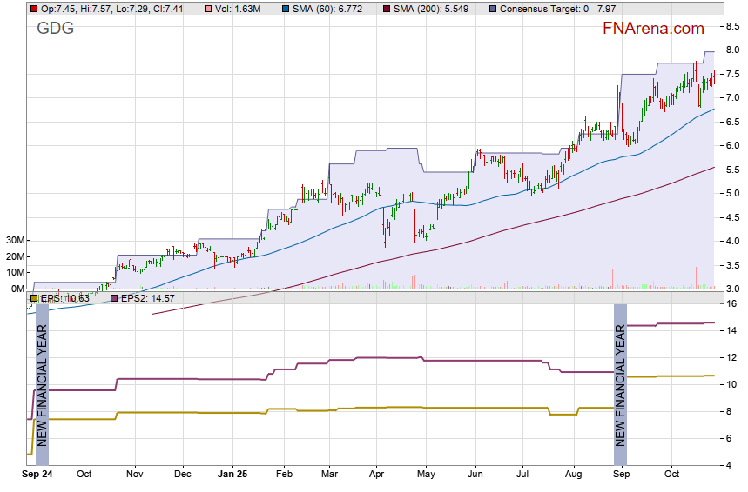Click the New Financial Year marker at Sep 2025

[x=620, y=382]
